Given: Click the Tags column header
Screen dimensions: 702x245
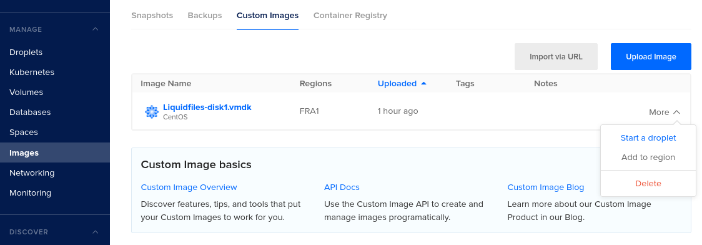Looking at the screenshot, I should 465,83.
